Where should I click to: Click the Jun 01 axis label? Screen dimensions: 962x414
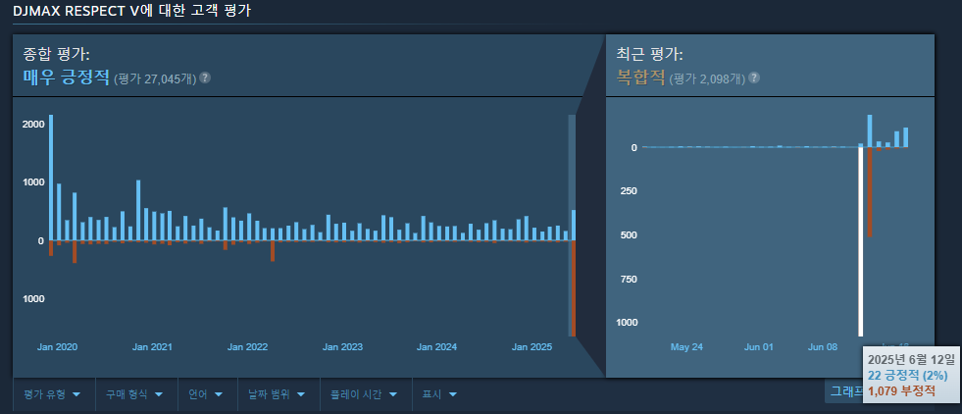[x=759, y=347]
